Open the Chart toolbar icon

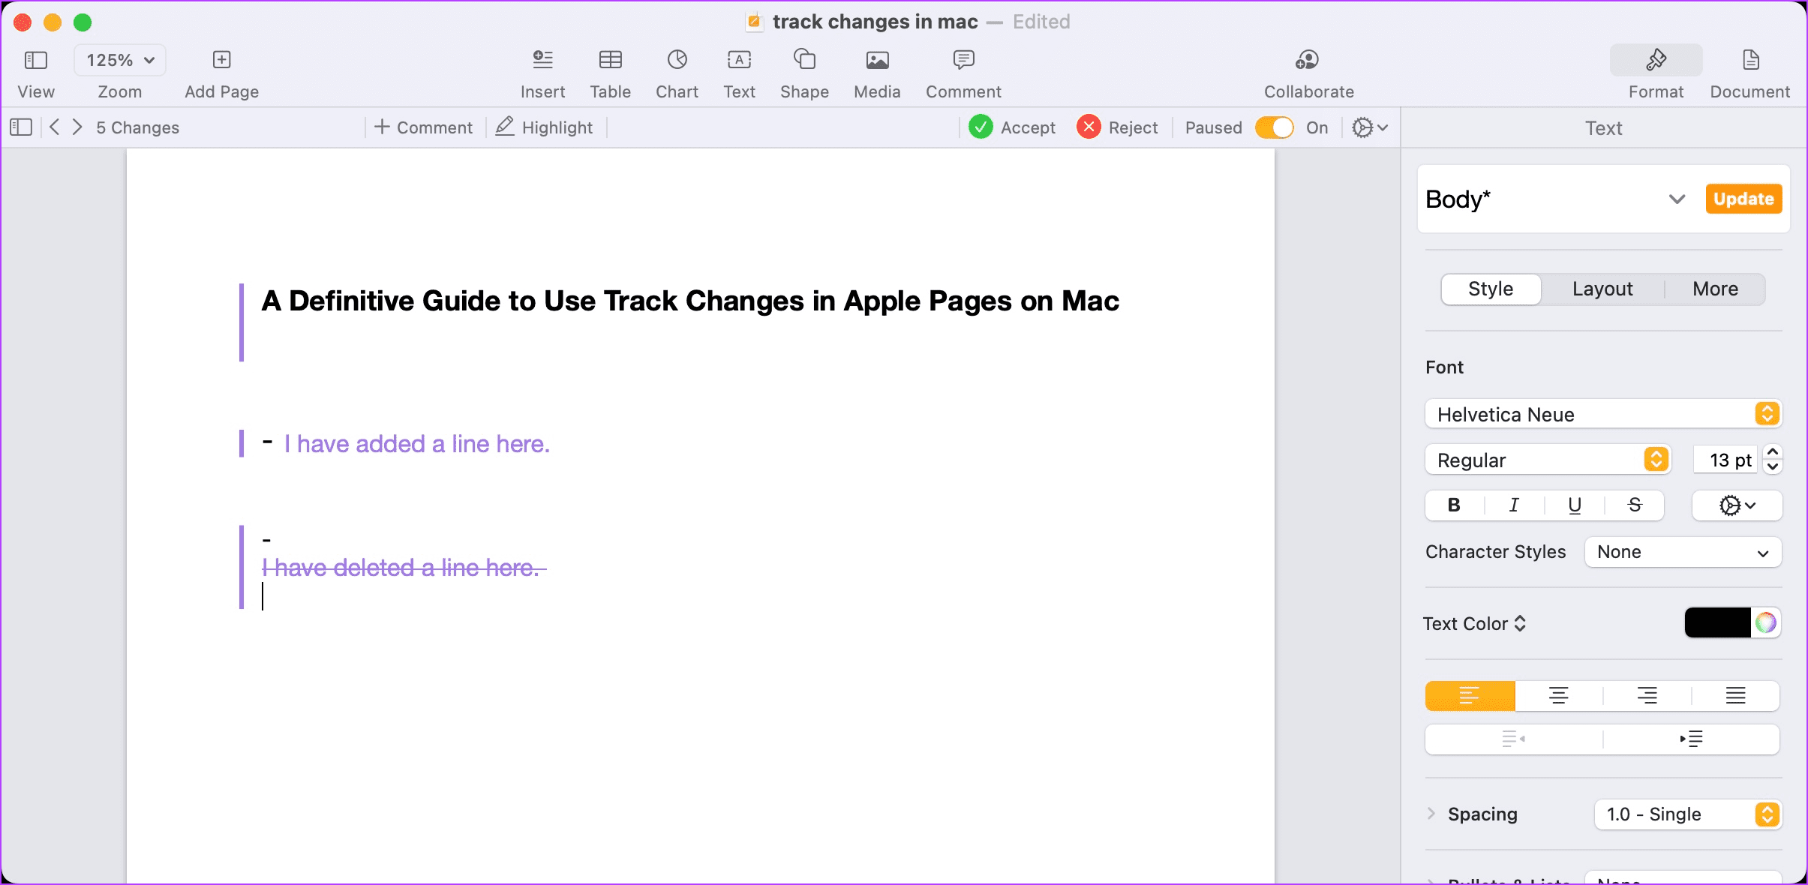677,60
